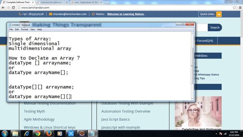Image resolution: width=243 pixels, height=137 pixels.
Task: Expand the Quick Links orange dropdown arrow
Action: pos(219,14)
